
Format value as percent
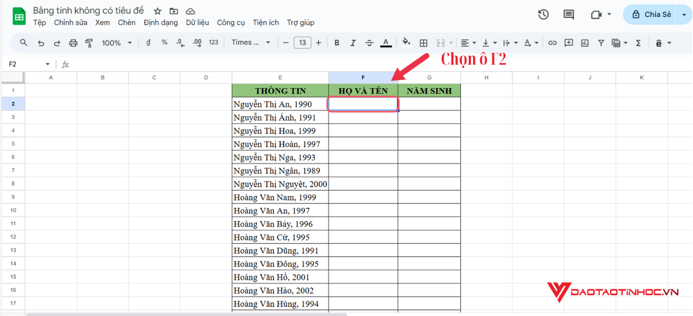[x=164, y=42]
